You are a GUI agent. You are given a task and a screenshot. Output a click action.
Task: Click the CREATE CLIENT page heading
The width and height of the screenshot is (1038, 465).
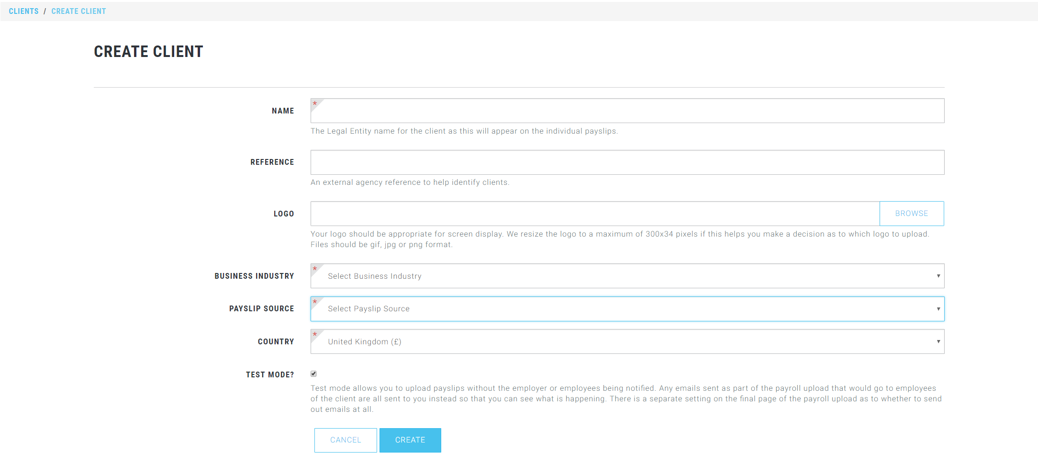(148, 51)
